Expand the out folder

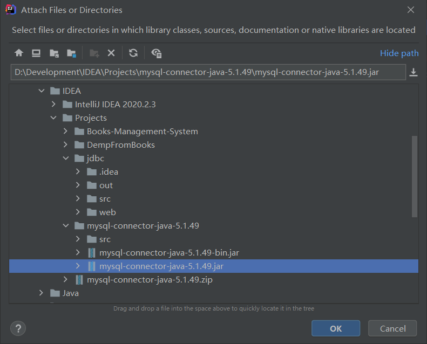(78, 185)
